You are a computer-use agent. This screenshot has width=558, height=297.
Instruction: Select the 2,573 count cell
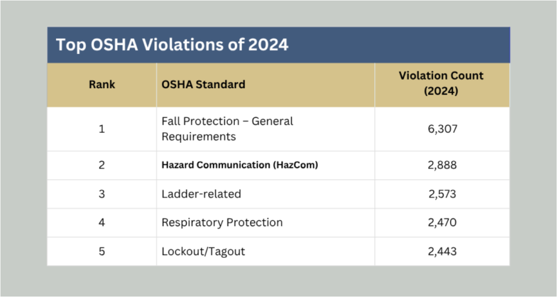[442, 194]
